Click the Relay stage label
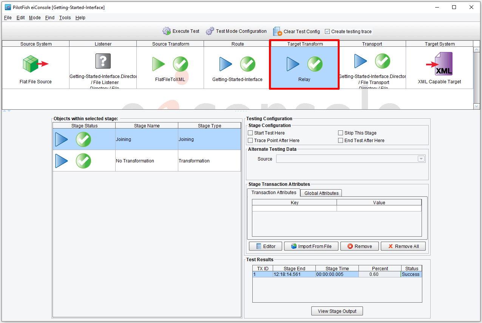Image resolution: width=482 pixels, height=323 pixels. point(304,80)
